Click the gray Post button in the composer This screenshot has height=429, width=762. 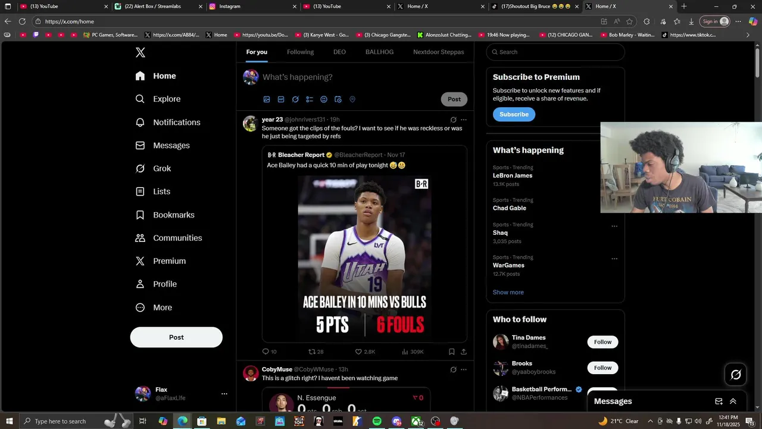(454, 100)
